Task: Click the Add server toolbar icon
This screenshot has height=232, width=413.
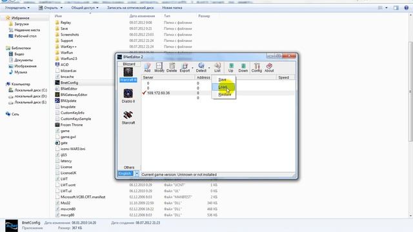Action: coord(147,68)
